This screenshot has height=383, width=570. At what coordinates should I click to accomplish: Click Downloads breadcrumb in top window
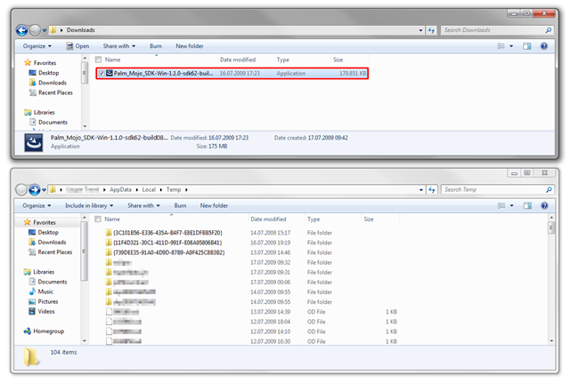pos(81,30)
